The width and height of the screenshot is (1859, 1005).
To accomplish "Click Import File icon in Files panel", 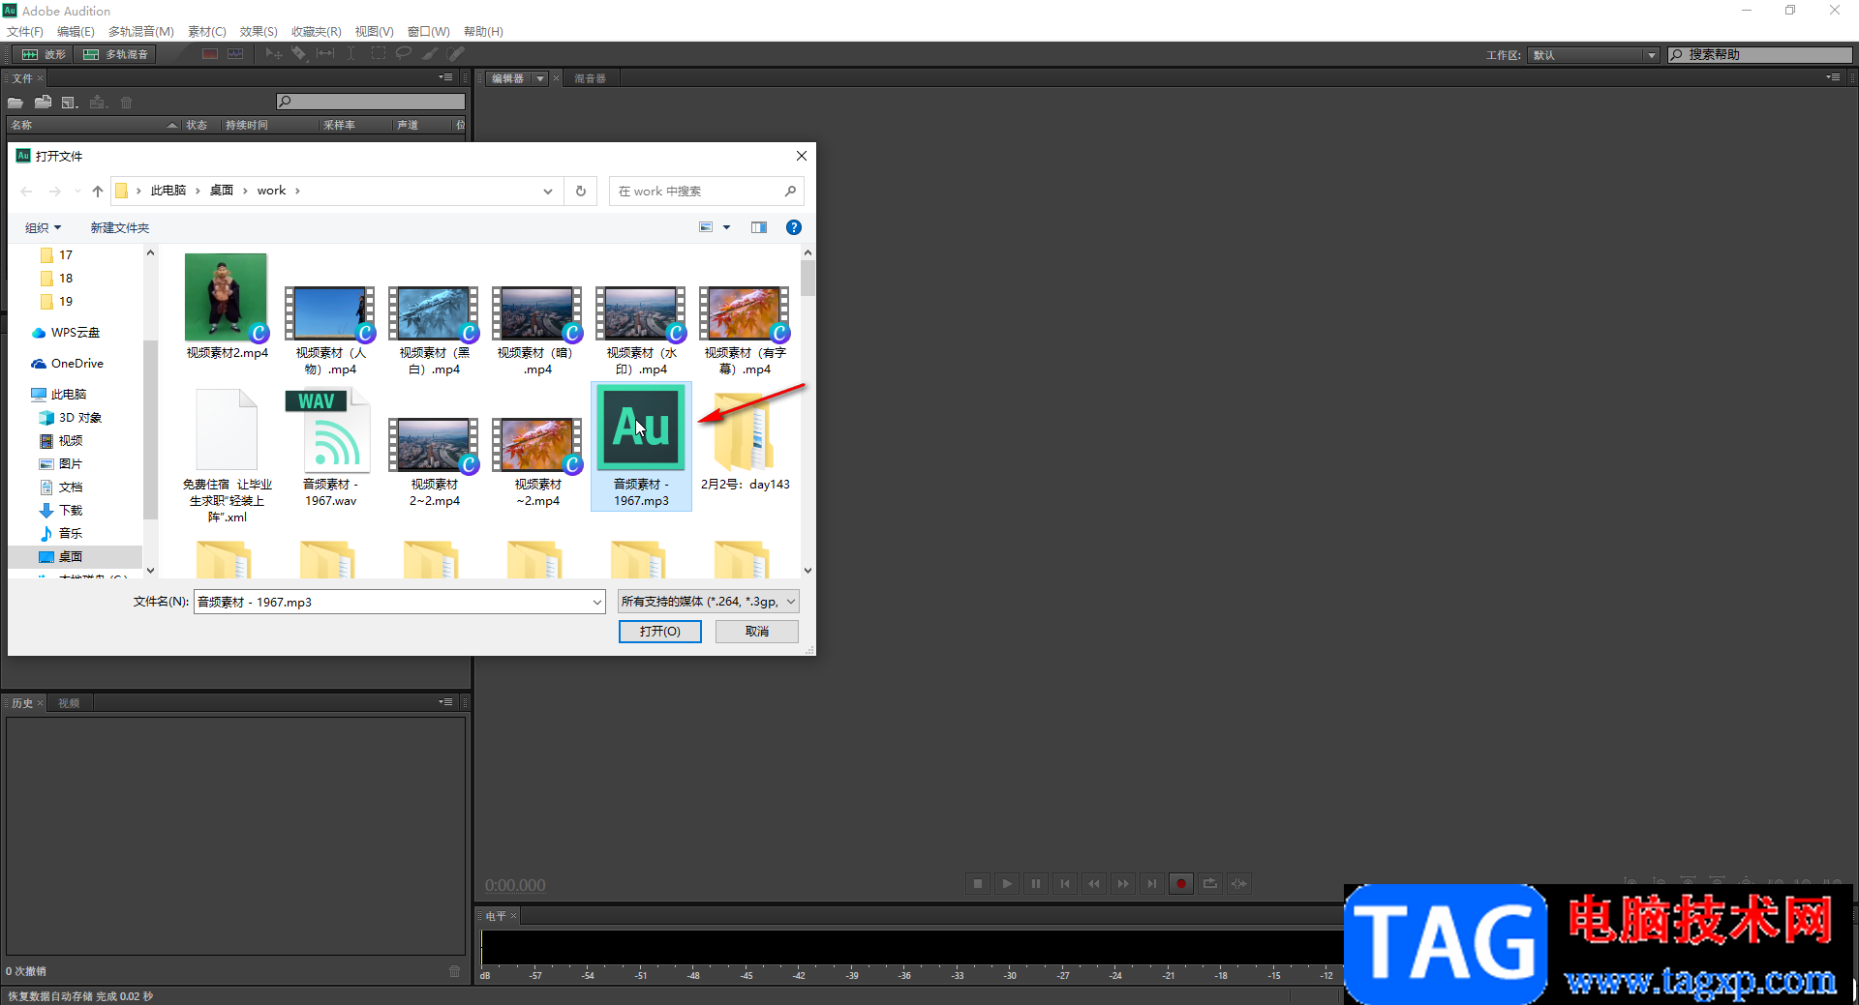I will [43, 103].
